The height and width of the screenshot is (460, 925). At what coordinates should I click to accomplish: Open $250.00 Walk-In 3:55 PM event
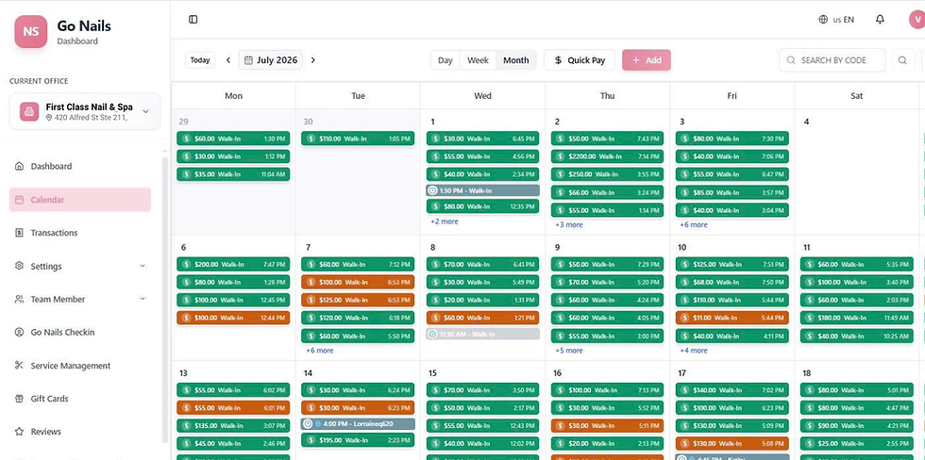pos(607,174)
